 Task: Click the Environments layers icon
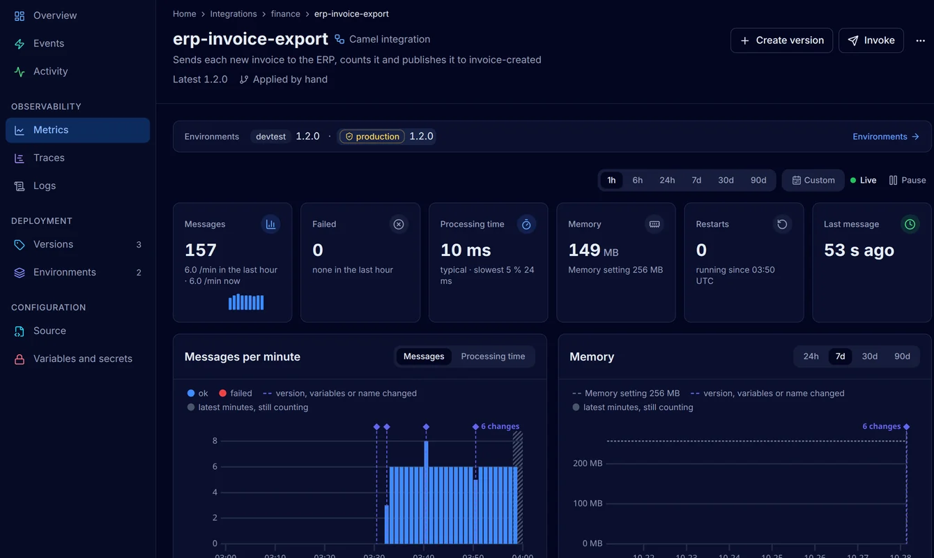point(20,272)
